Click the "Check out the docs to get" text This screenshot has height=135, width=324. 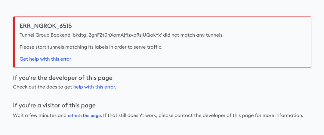42,87
